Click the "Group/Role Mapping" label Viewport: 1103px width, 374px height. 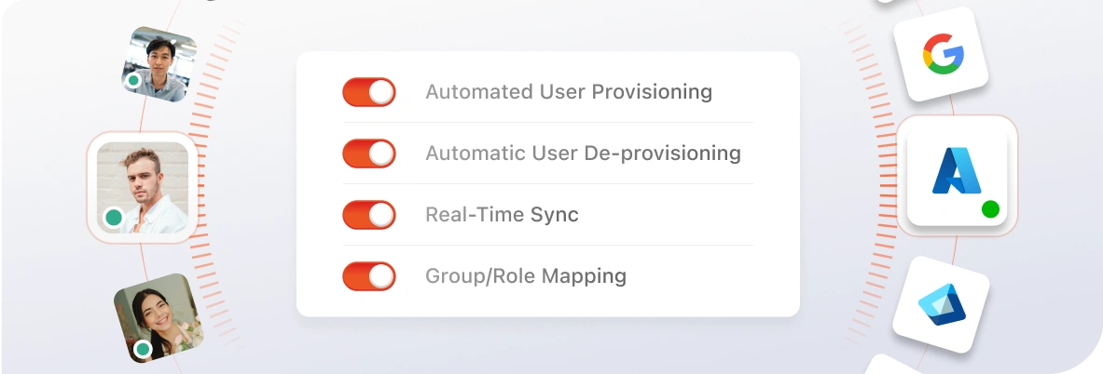[526, 276]
